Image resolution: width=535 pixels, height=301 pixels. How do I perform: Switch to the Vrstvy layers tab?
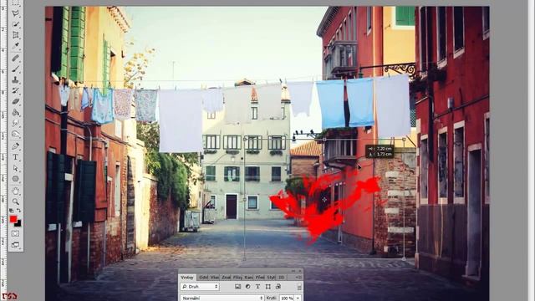click(187, 278)
